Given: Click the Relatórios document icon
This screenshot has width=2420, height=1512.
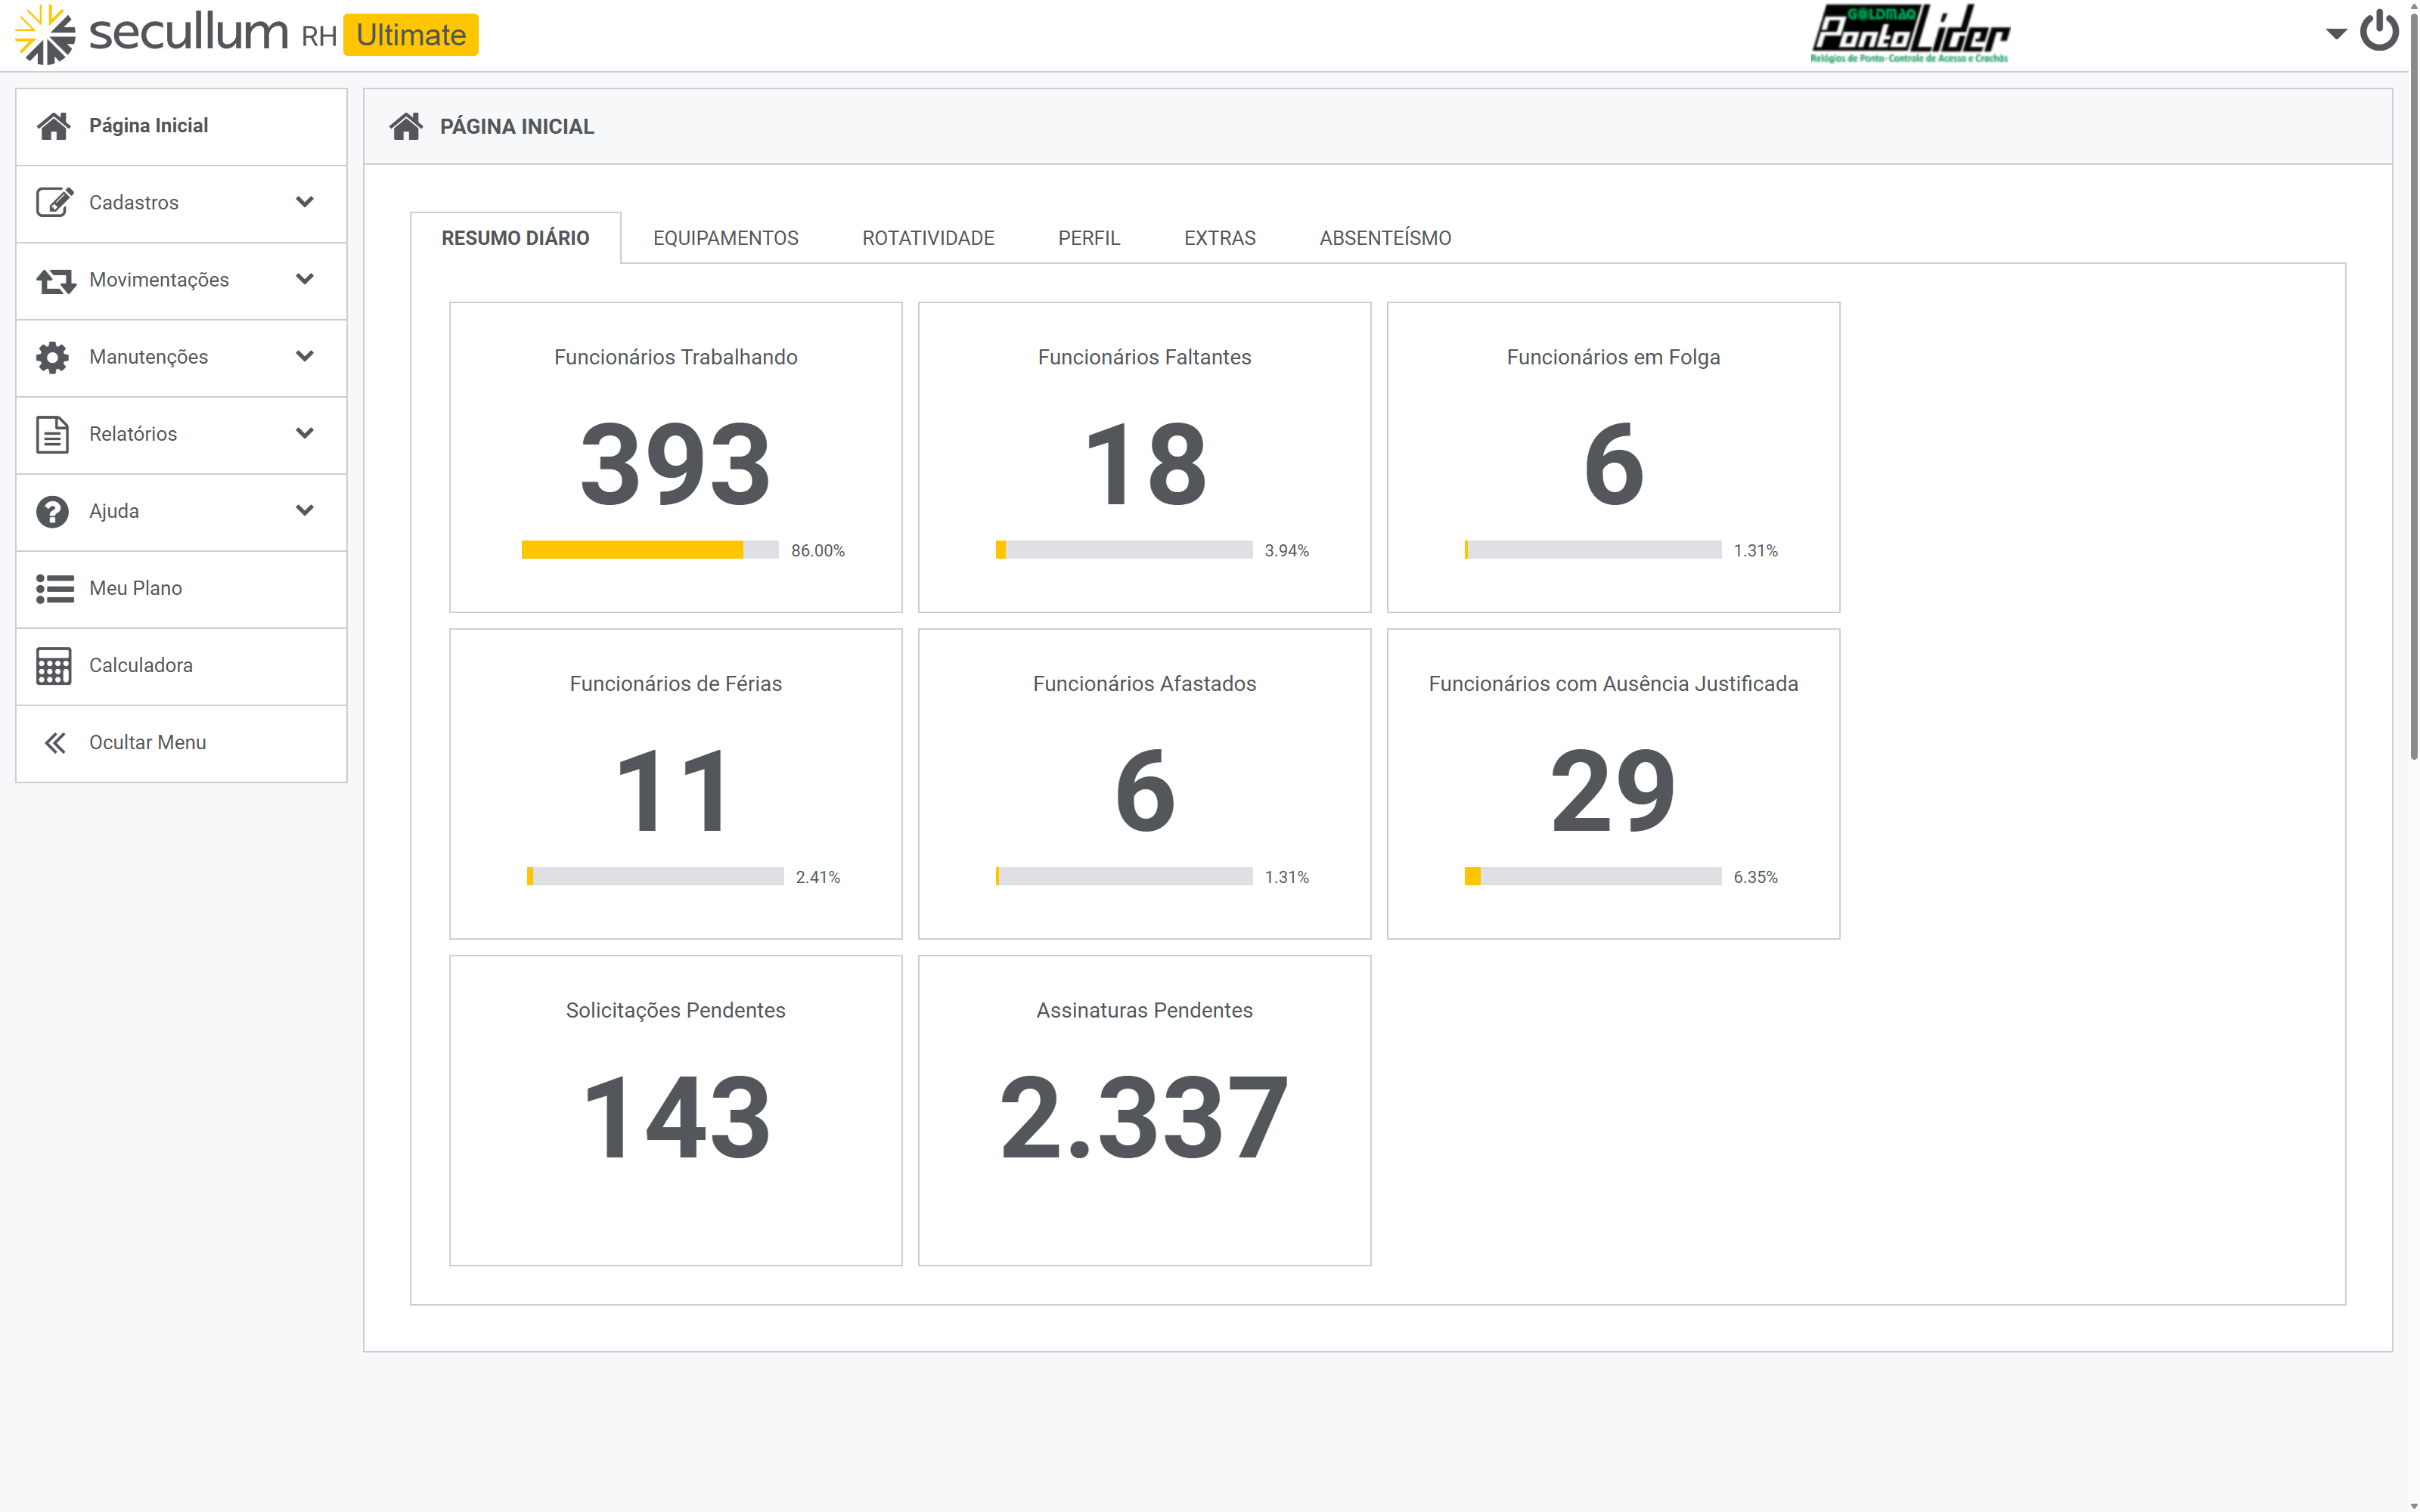Looking at the screenshot, I should pyautogui.click(x=52, y=434).
